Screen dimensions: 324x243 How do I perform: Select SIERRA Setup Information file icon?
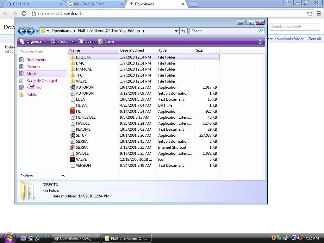coord(72,141)
